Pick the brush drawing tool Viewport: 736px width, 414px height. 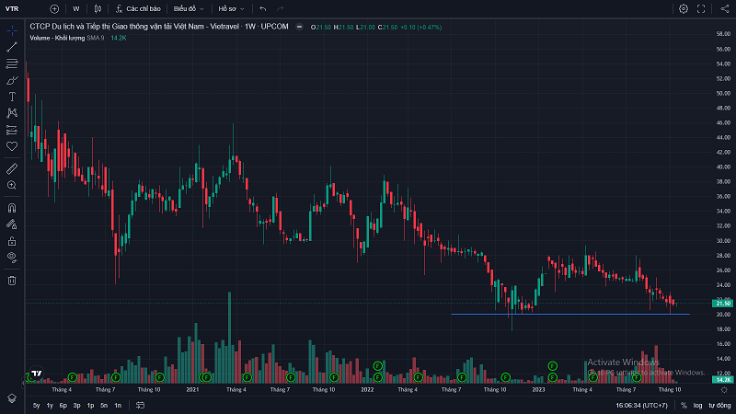tap(12, 80)
